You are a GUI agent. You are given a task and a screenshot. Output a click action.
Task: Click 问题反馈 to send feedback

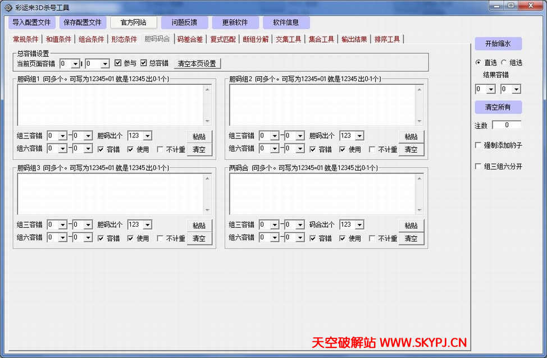[x=184, y=22]
